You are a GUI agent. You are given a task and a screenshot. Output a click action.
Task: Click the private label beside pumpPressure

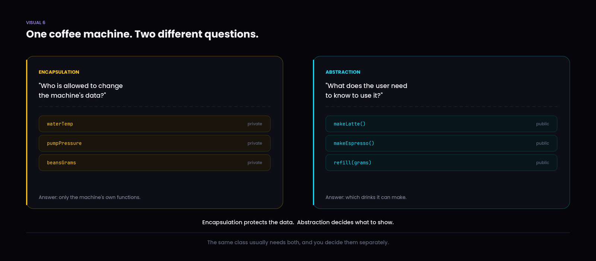coord(255,143)
